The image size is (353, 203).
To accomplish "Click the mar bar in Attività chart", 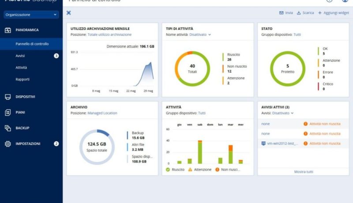I will [x=230, y=154].
